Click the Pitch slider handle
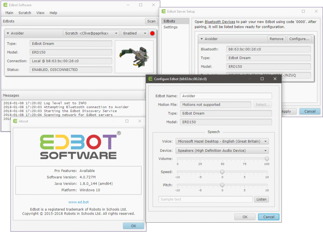The image size is (323, 232). click(222, 185)
